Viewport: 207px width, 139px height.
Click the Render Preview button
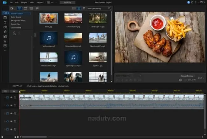point(187,76)
